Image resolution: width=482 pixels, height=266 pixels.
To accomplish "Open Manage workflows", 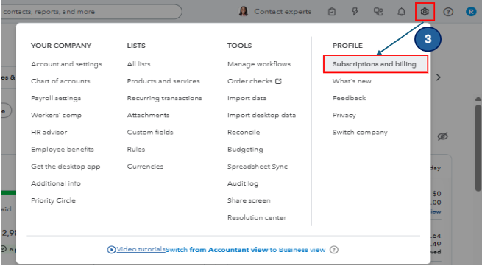I will point(259,64).
